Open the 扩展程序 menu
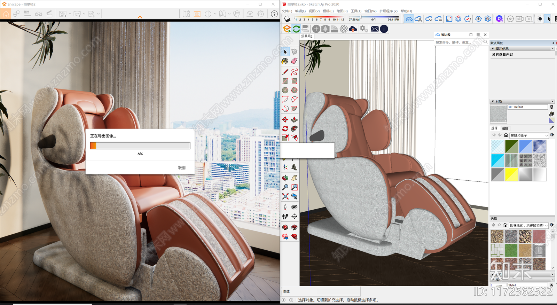 388,11
